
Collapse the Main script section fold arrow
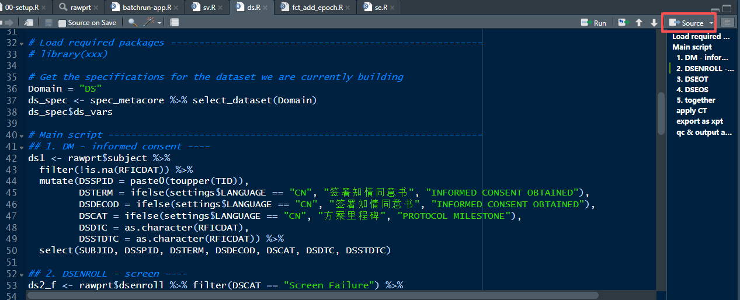pos(22,135)
